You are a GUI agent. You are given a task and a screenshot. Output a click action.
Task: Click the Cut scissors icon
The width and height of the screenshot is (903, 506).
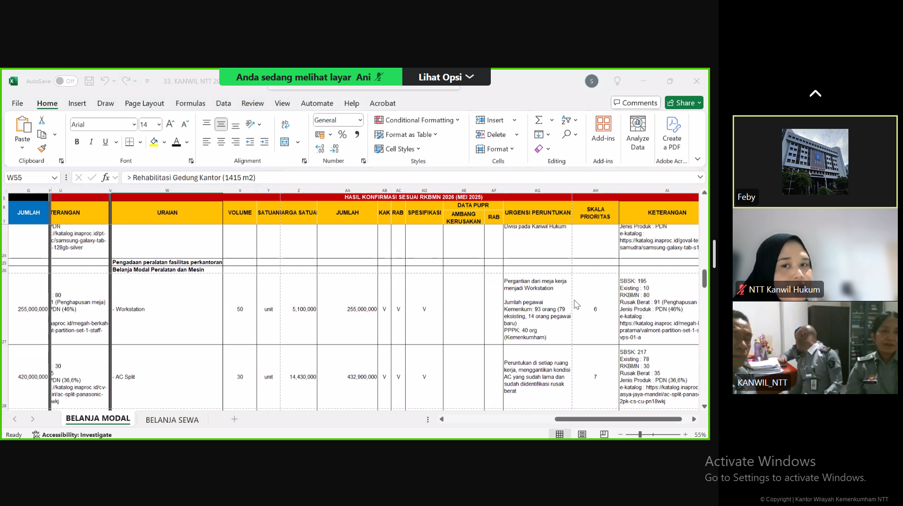(42, 120)
